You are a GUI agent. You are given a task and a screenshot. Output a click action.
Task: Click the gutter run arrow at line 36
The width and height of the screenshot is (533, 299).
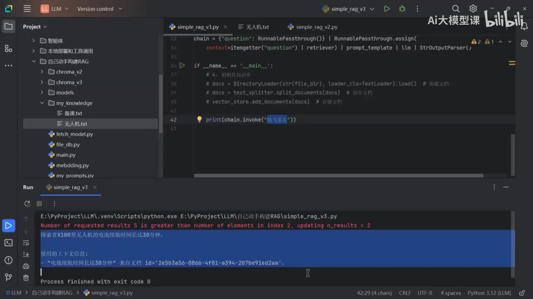tap(182, 66)
